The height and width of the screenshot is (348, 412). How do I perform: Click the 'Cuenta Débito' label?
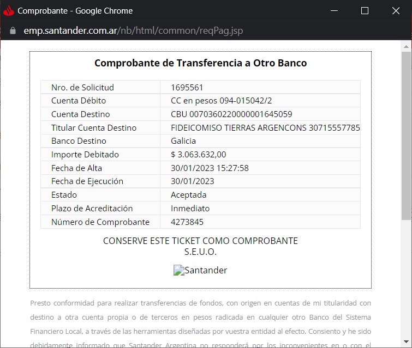click(x=79, y=101)
